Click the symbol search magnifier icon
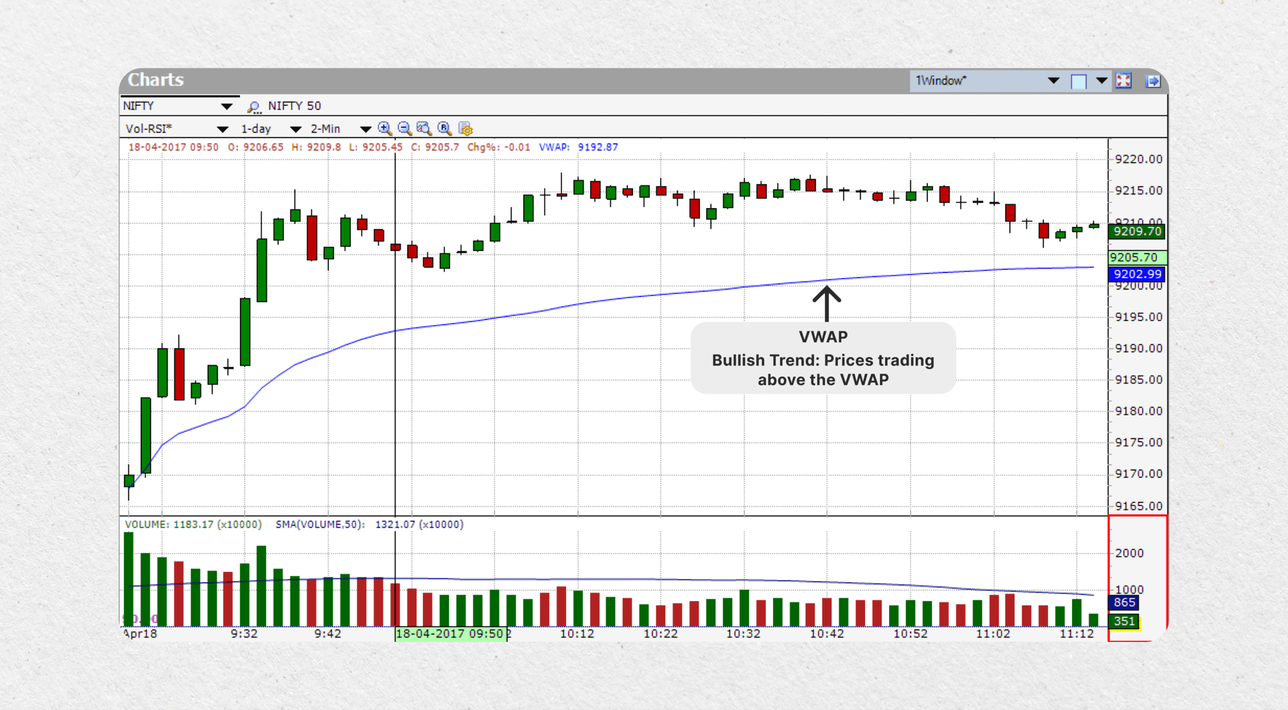Viewport: 1288px width, 710px height. point(254,106)
